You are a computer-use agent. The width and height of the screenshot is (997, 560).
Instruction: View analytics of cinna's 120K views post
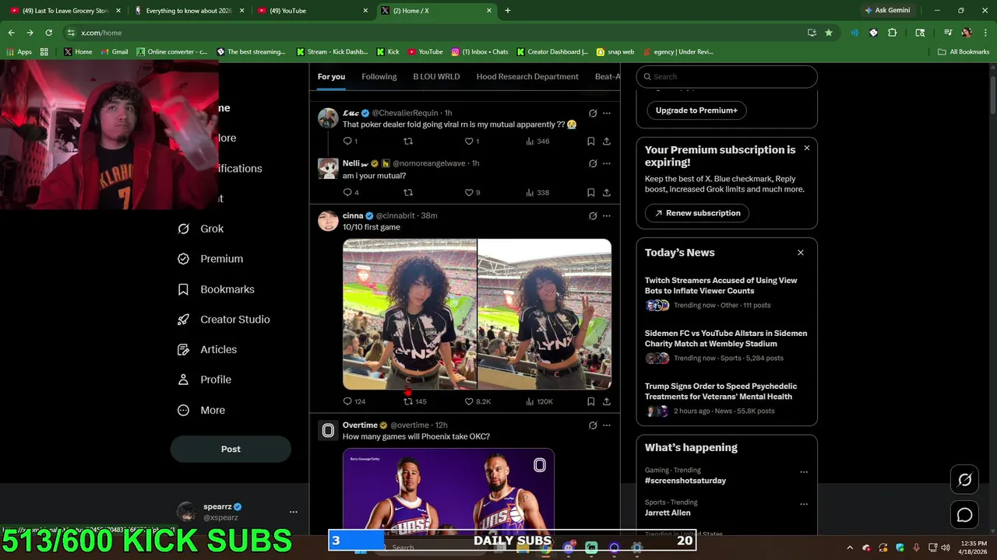pyautogui.click(x=530, y=401)
